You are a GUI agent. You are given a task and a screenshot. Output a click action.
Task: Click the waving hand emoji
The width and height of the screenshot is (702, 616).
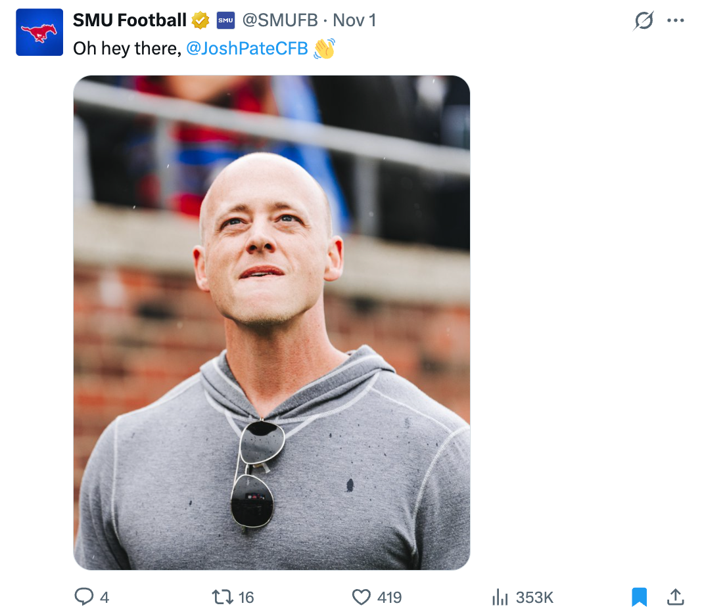tap(324, 49)
